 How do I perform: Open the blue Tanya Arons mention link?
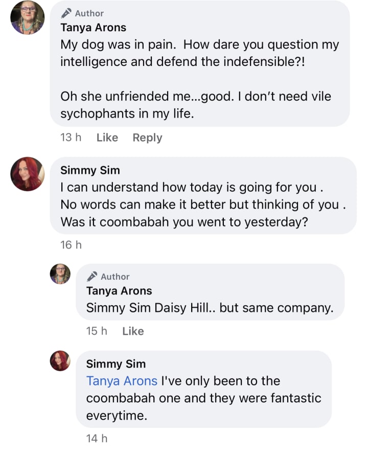pos(122,381)
